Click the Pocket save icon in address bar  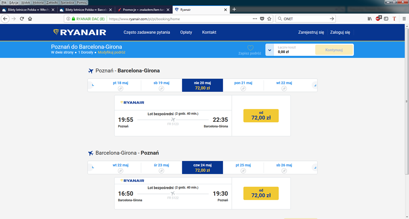(262, 19)
